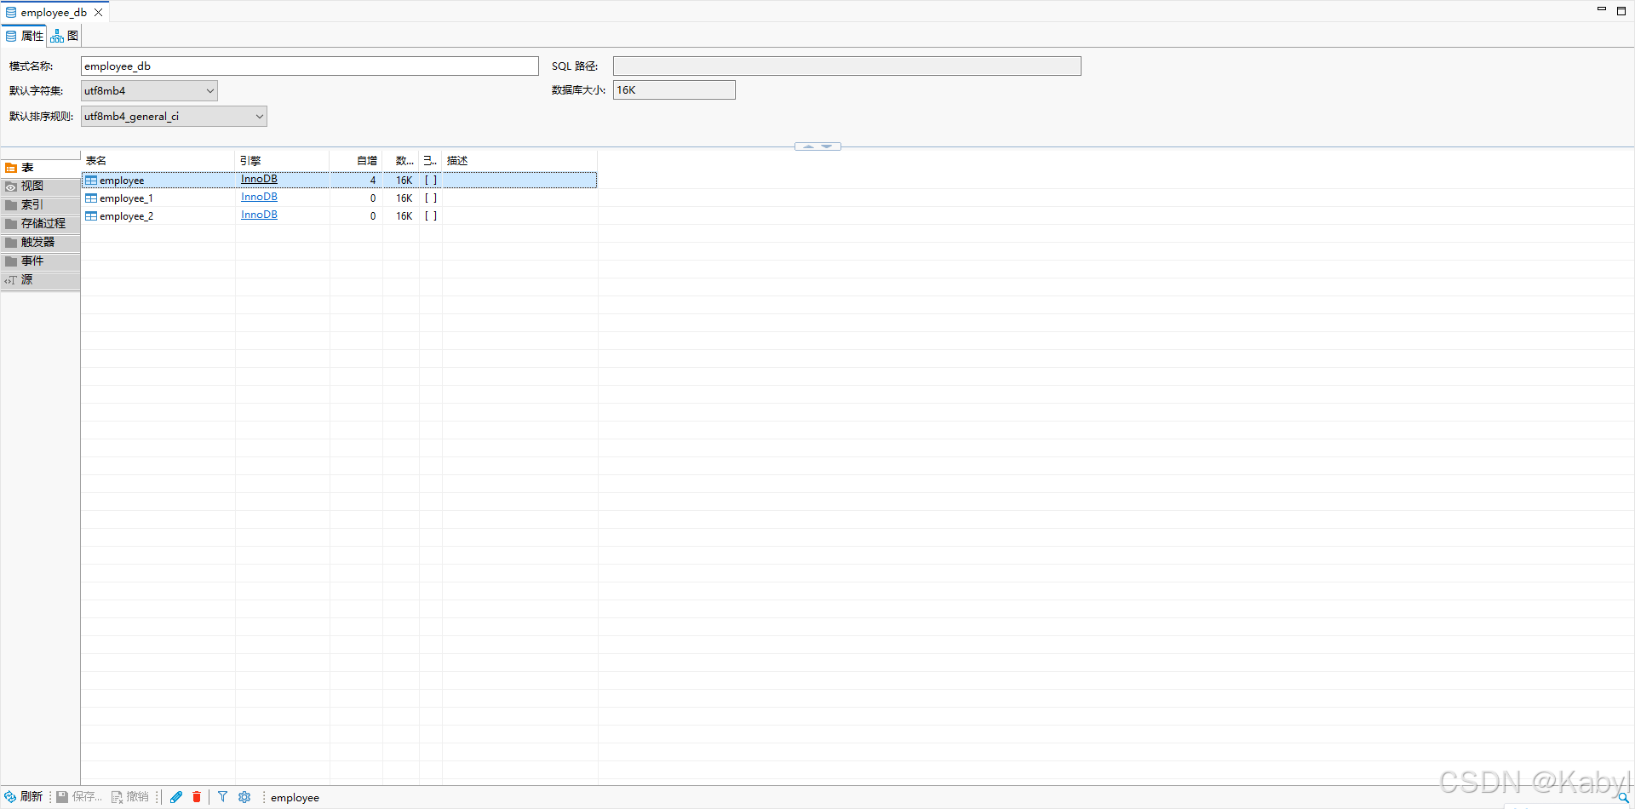Image resolution: width=1635 pixels, height=809 pixels.
Task: Sort by 引擎 (engine) column header
Action: pyautogui.click(x=282, y=161)
